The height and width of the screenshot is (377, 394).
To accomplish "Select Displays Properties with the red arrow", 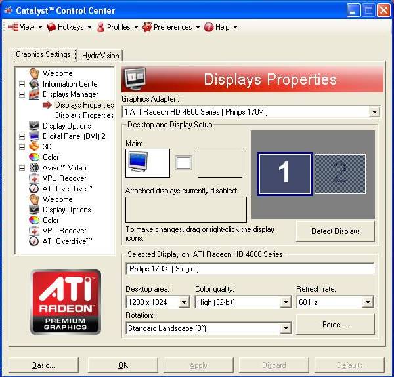I will (84, 105).
